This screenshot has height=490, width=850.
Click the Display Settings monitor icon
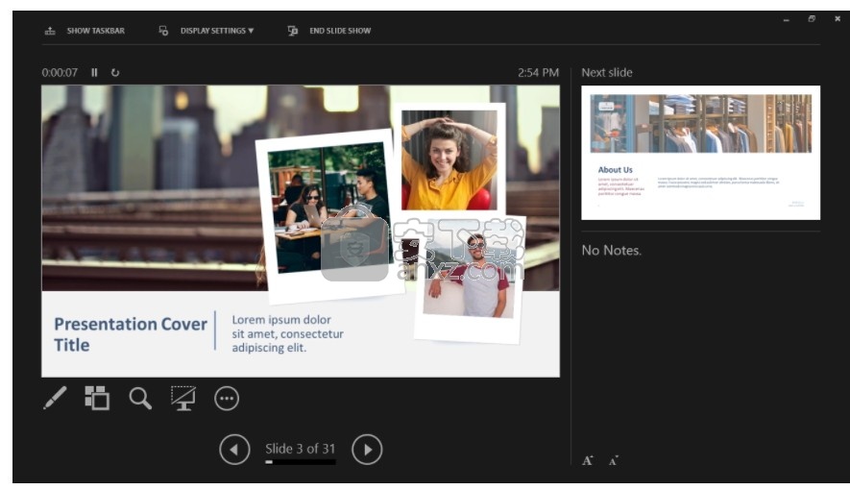pyautogui.click(x=163, y=31)
